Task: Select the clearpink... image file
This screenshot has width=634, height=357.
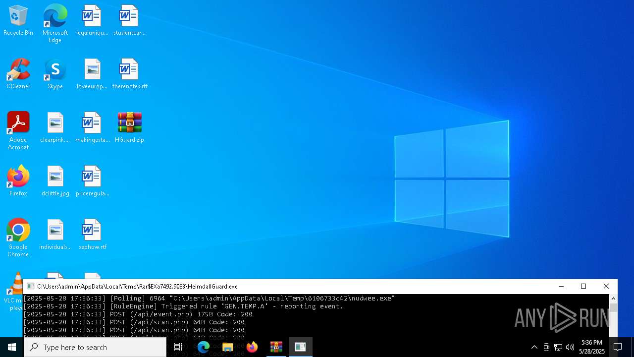Action: pos(55,128)
